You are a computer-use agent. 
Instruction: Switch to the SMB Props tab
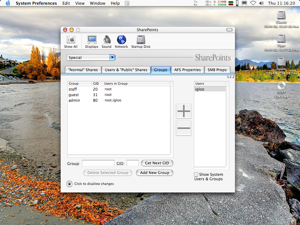pos(217,70)
